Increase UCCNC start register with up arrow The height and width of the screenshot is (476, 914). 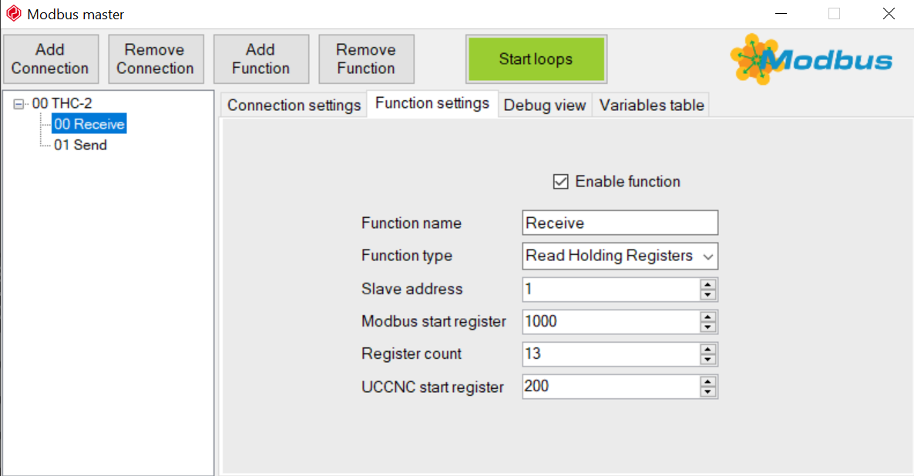pyautogui.click(x=707, y=381)
